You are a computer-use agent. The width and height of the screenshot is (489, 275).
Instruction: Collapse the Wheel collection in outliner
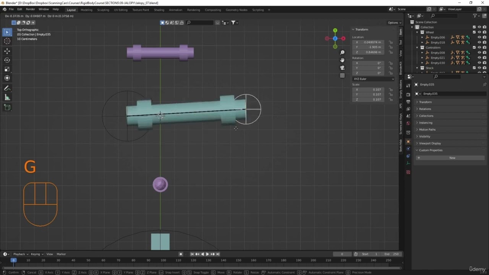tap(417, 32)
